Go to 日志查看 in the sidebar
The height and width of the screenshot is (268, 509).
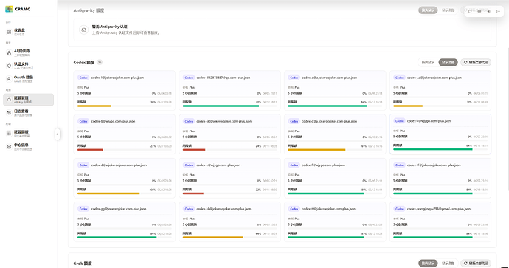tap(29, 113)
